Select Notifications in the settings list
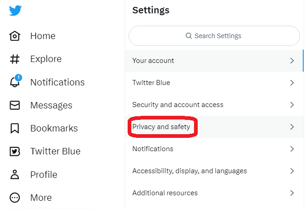 (x=214, y=149)
